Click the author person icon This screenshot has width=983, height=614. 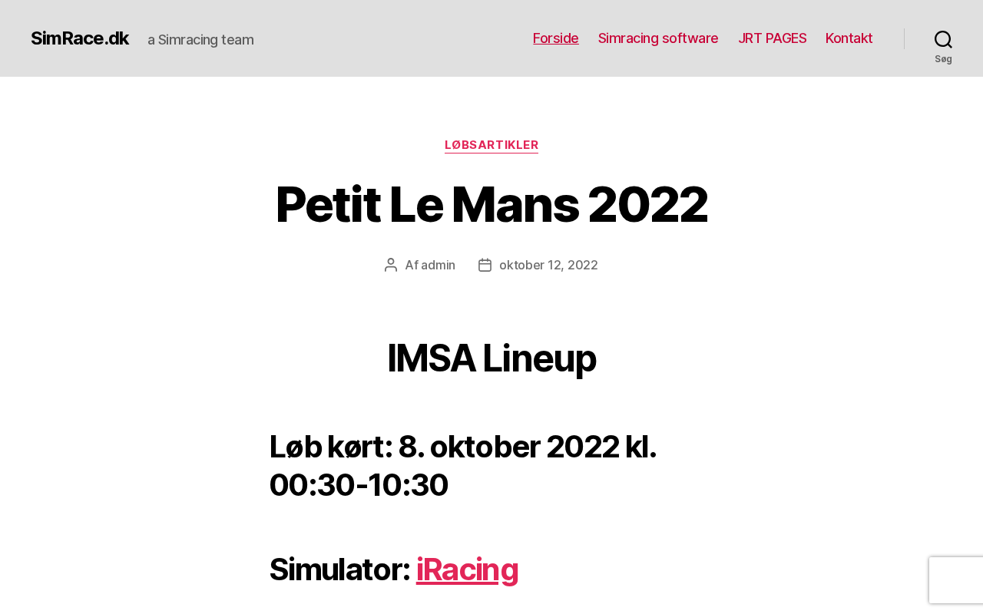click(x=391, y=265)
